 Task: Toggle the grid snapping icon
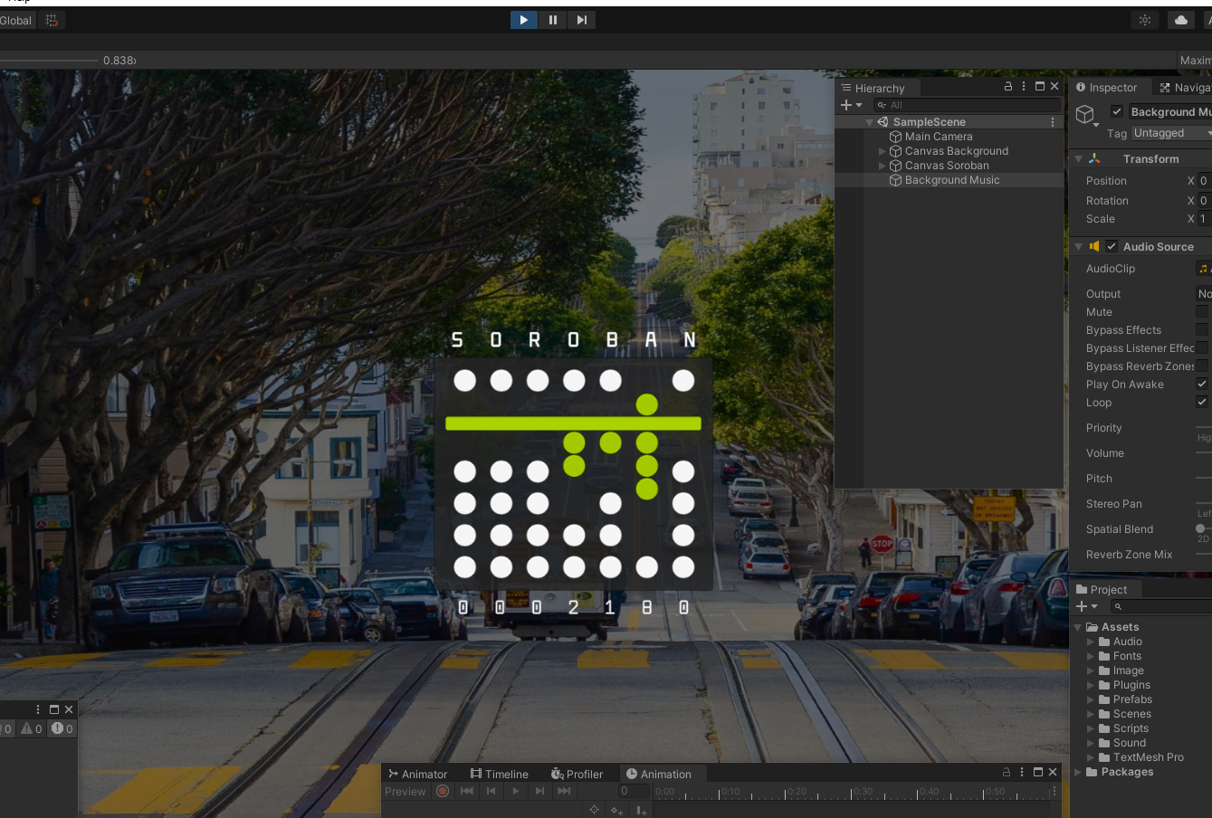52,20
